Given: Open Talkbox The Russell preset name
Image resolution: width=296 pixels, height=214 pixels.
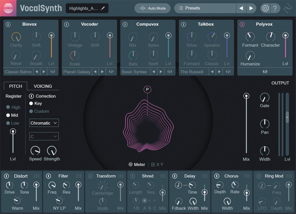Looking at the screenshot, I should click(x=192, y=72).
